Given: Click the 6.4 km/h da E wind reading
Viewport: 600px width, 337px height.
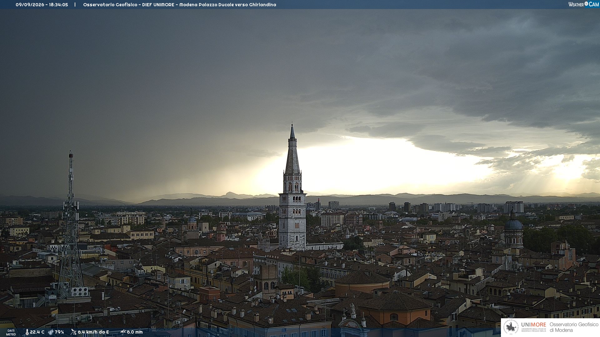Looking at the screenshot, I should pyautogui.click(x=93, y=332).
